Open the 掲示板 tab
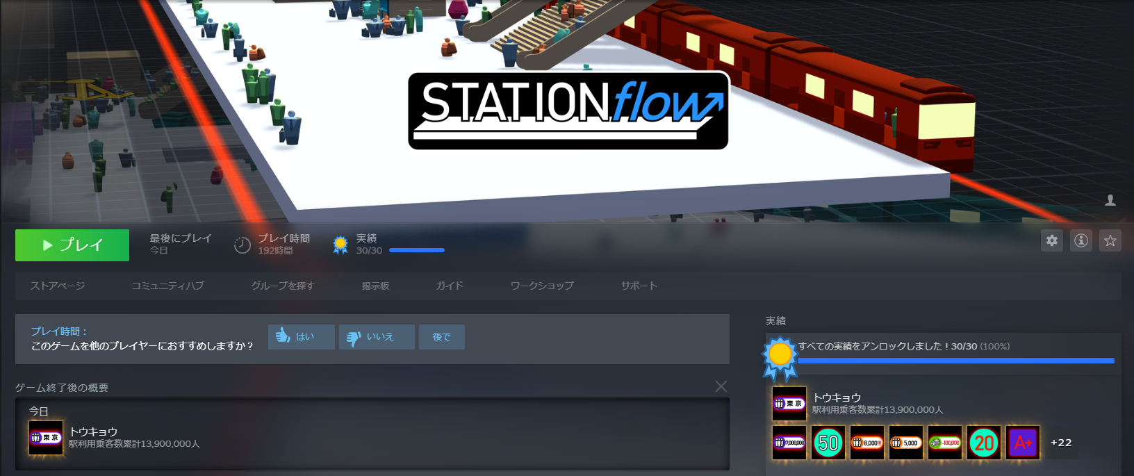Screen dimensions: 1134x476 pos(375,286)
